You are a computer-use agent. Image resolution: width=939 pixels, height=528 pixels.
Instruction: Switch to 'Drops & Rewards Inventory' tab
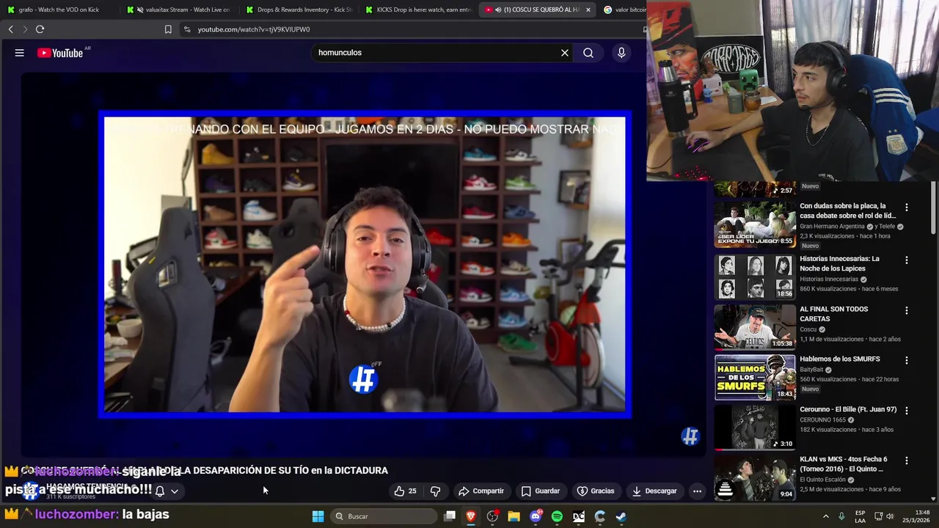[299, 10]
